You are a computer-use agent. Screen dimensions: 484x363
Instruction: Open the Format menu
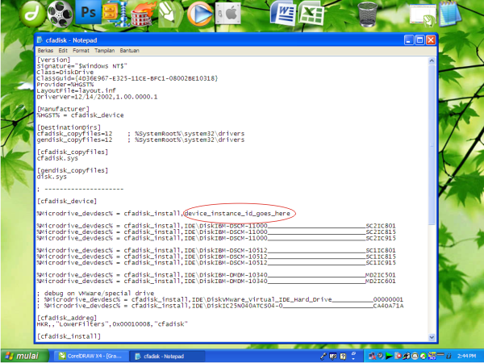[x=84, y=50]
